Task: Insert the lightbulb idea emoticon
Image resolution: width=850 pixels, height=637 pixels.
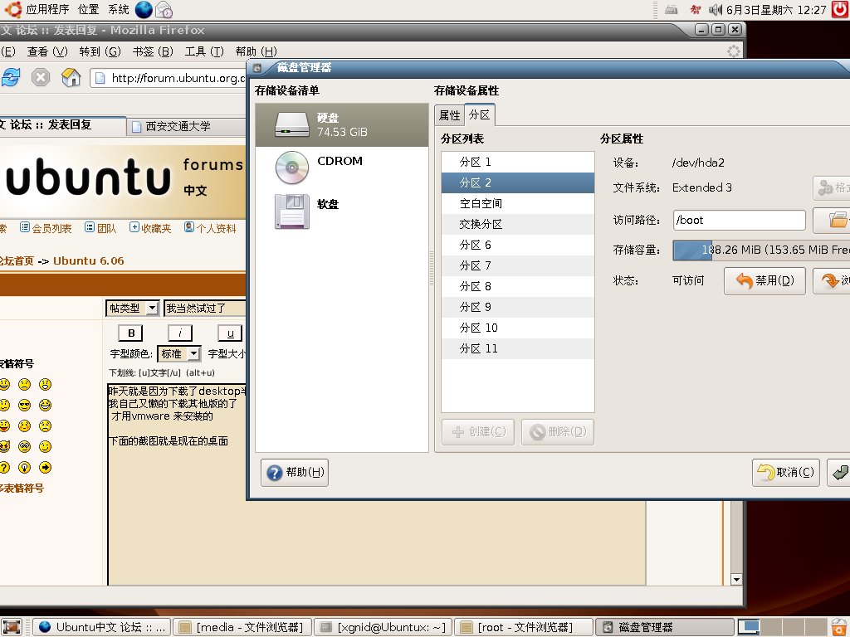Action: pyautogui.click(x=24, y=467)
